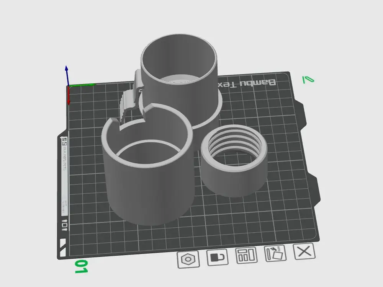Edit plate name via green pencil icon
Screen dimensions: 383x287
coord(308,80)
